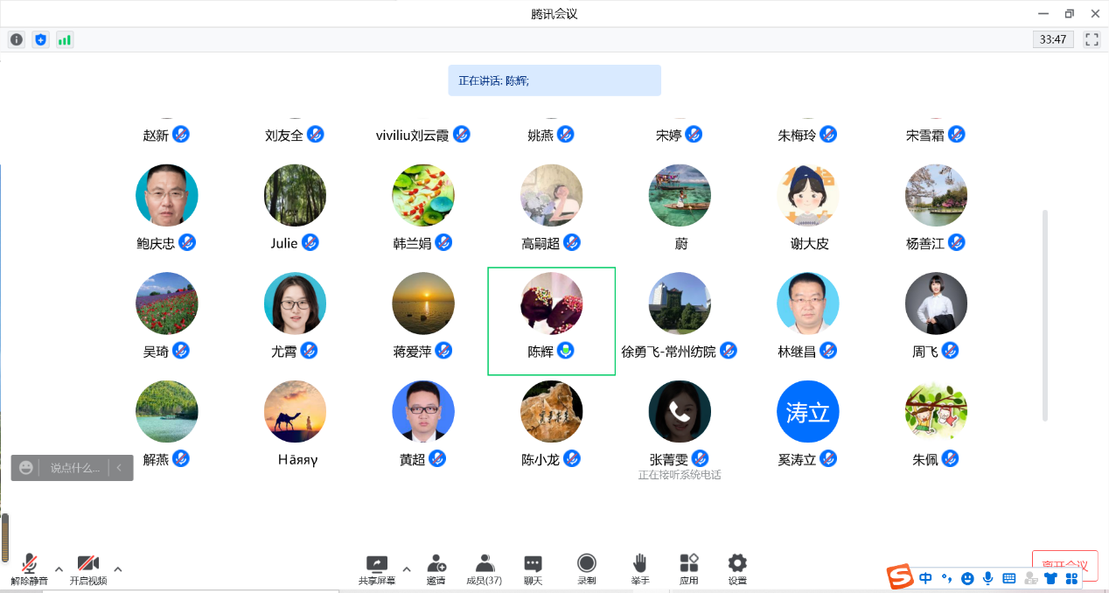1109x593 pixels.
Task: Click the name 刘友全 in the top row
Action: point(284,136)
